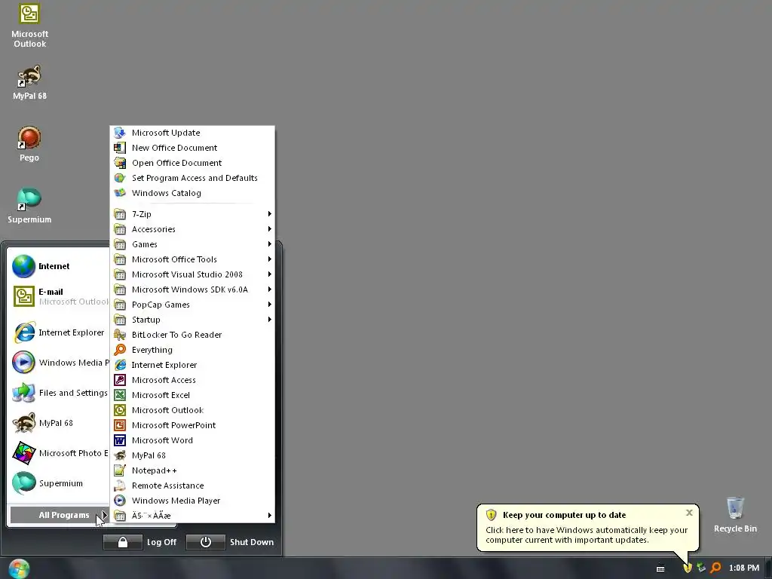
Task: Click the Log Off button
Action: [x=139, y=542]
